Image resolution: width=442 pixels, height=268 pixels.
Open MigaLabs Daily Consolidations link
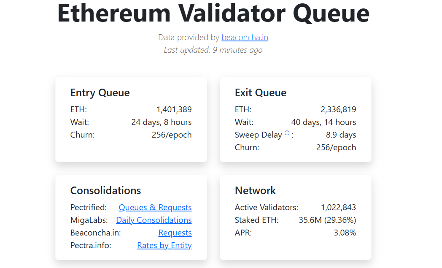pyautogui.click(x=154, y=220)
